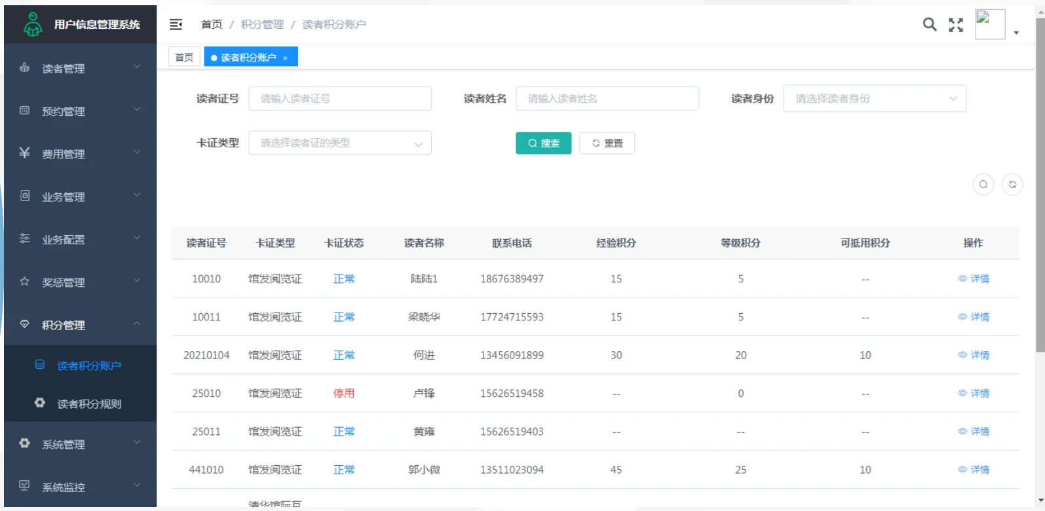1045x511 pixels.
Task: Click the 首页 breadcrumb link
Action: coord(212,24)
